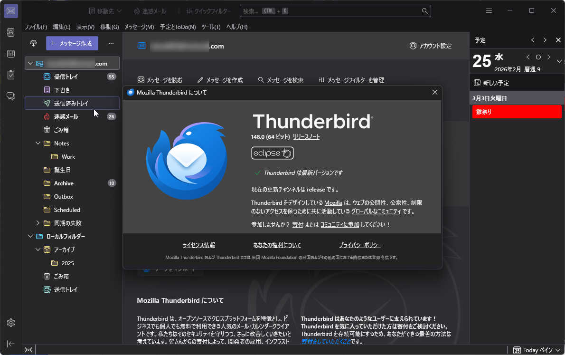Open Chat from the left sidebar
565x355 pixels.
point(10,96)
